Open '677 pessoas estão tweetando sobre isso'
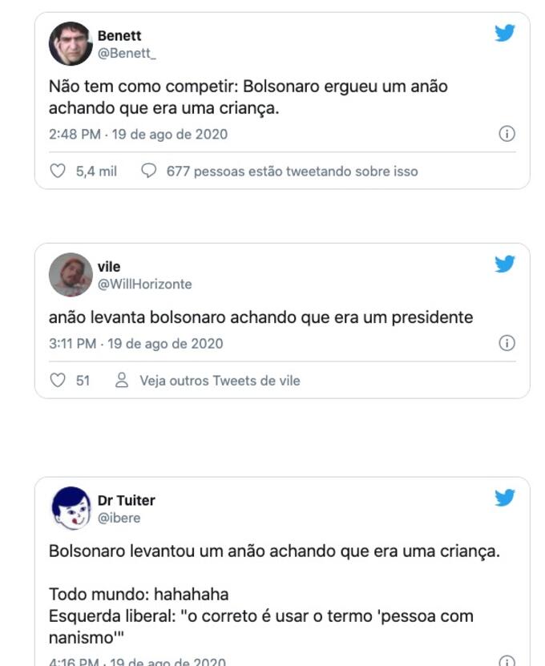 [x=292, y=171]
